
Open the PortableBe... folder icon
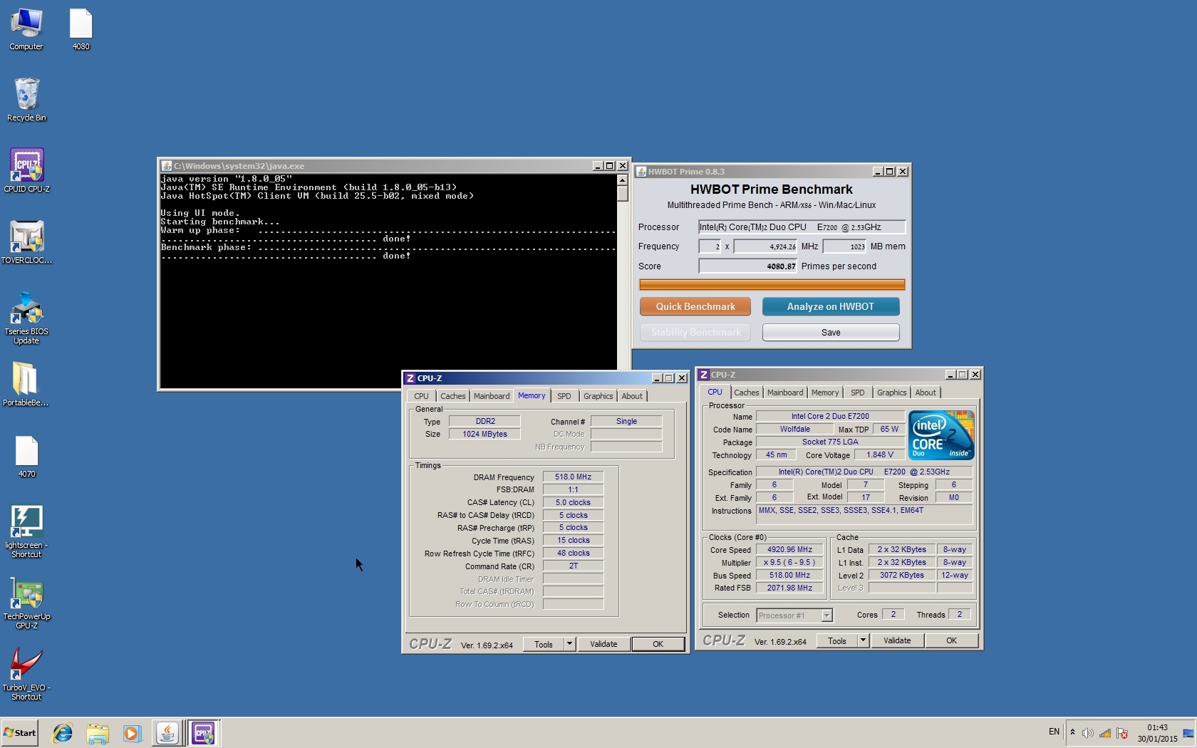[26, 385]
